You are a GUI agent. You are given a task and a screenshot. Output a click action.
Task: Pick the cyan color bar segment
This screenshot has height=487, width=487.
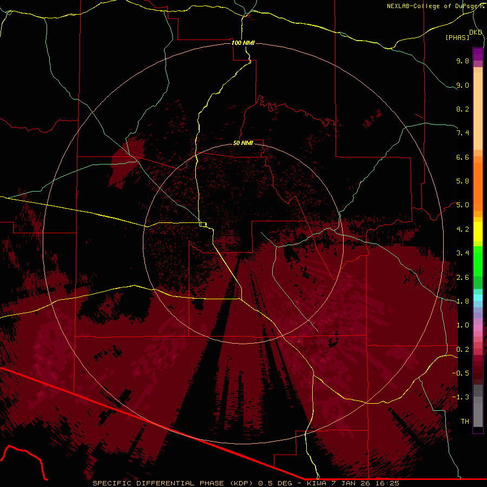click(478, 297)
